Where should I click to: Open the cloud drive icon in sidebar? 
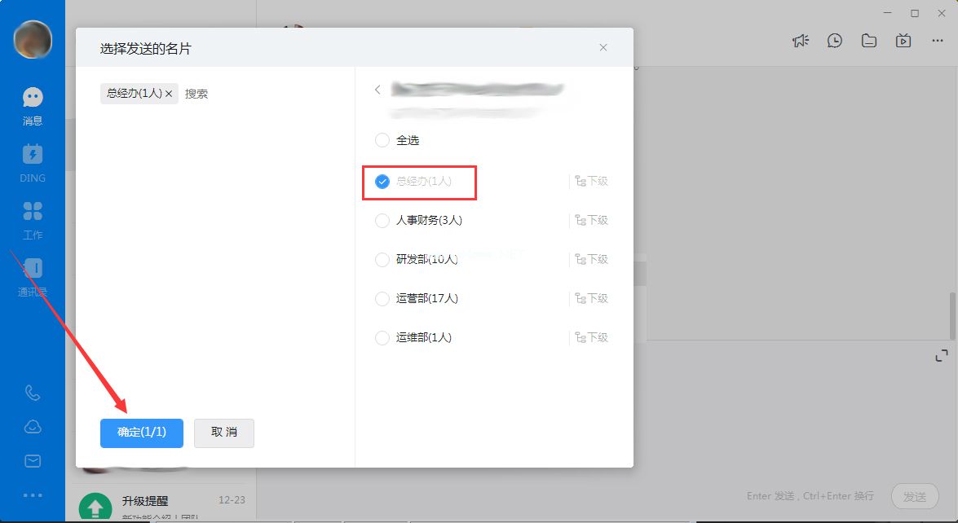click(x=32, y=426)
